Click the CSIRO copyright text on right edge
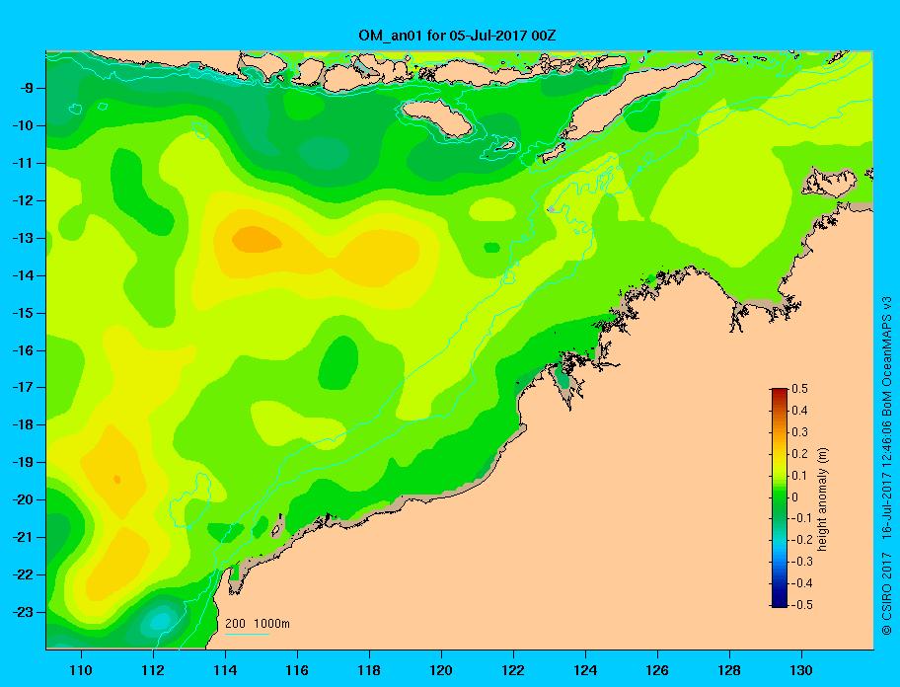The width and height of the screenshot is (900, 687). point(887,465)
